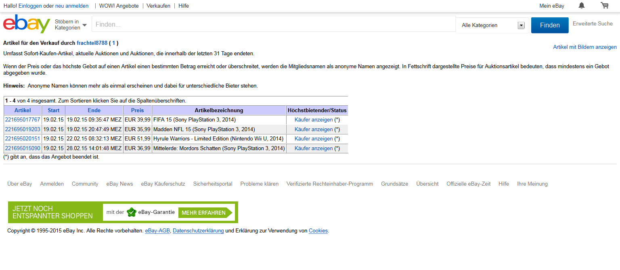This screenshot has height=270, width=620.
Task: Expand the Stöbern in Kategorien menu
Action: pyautogui.click(x=71, y=25)
